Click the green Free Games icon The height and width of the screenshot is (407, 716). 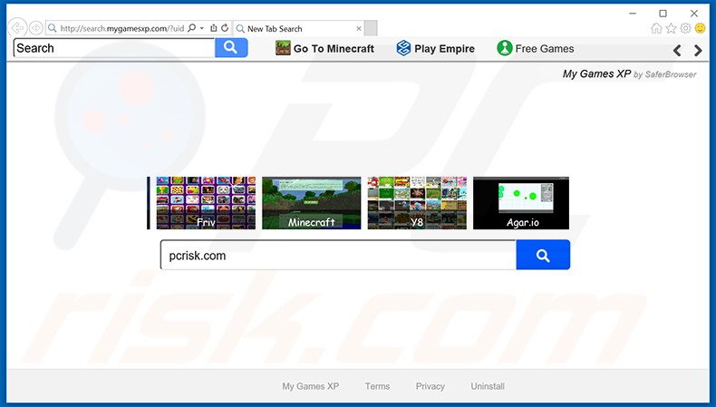pyautogui.click(x=505, y=48)
